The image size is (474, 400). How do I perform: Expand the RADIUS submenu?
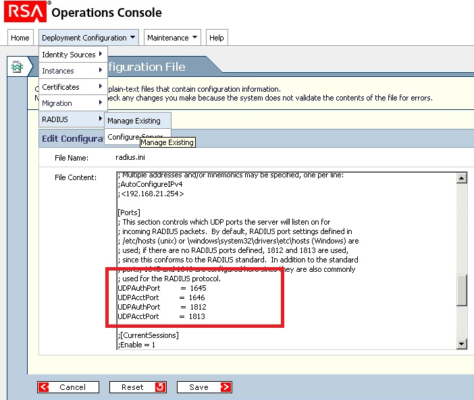(73, 119)
